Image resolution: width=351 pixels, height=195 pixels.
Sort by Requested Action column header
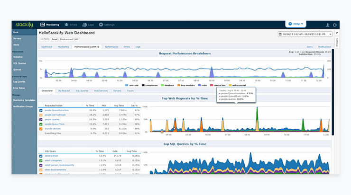(x=54, y=106)
